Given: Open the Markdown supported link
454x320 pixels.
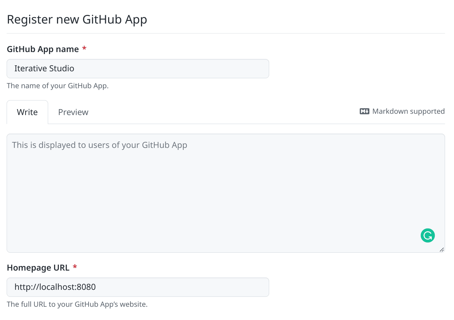Looking at the screenshot, I should pyautogui.click(x=402, y=111).
